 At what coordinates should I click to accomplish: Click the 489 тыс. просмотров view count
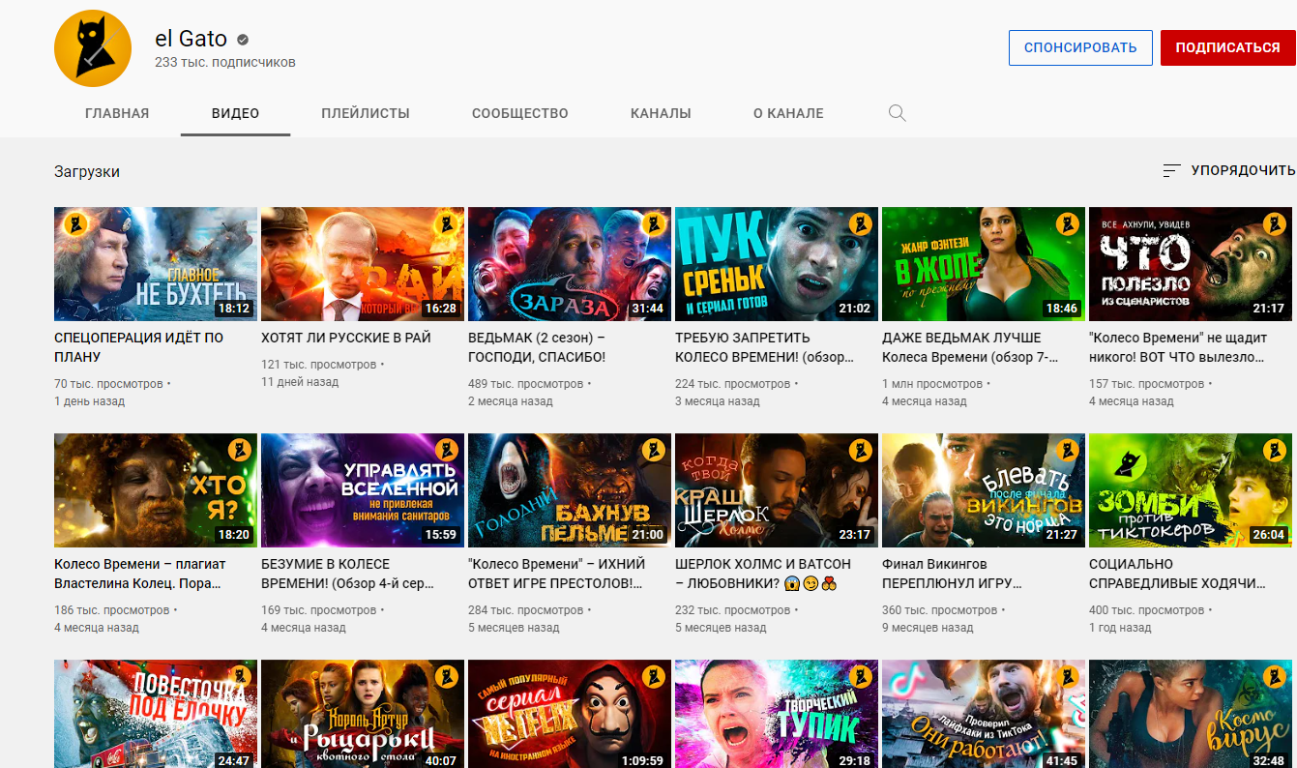click(526, 384)
